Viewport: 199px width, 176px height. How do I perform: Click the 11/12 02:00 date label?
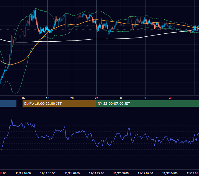click(x=145, y=173)
